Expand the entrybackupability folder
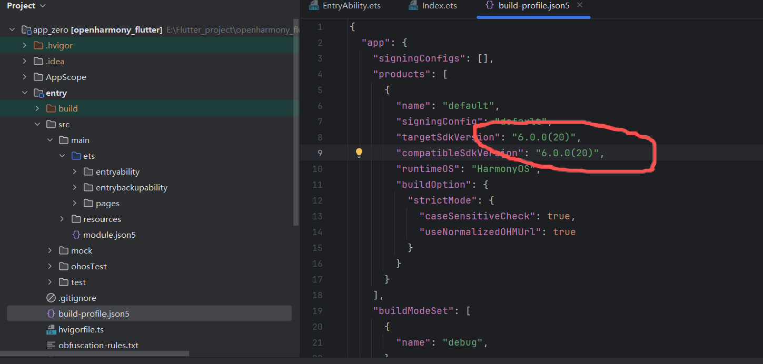Viewport: 763px width, 364px height. [75, 188]
